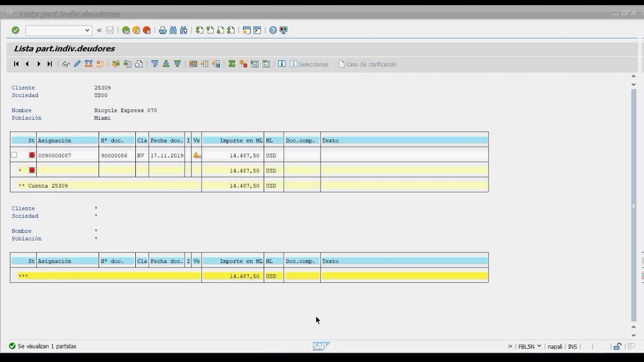Click the Save diskette icon

click(110, 30)
